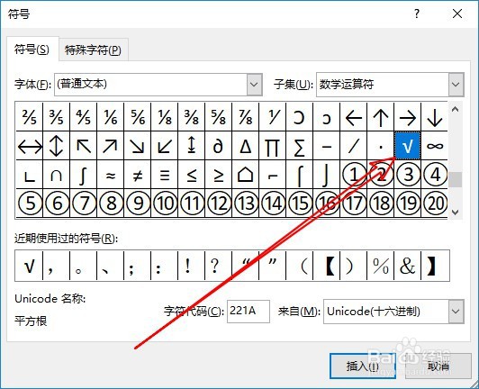
Task: Select recently used ampersand symbol
Action: click(x=408, y=266)
